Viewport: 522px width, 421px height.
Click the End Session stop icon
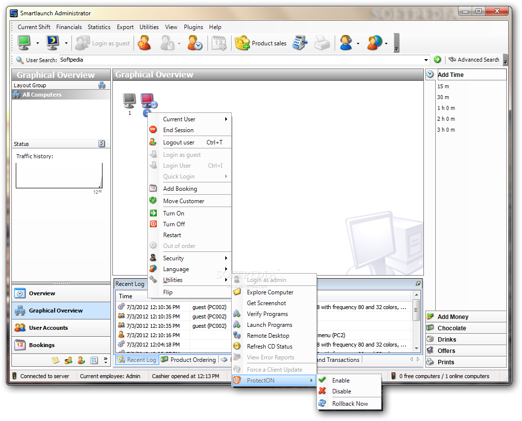153,130
